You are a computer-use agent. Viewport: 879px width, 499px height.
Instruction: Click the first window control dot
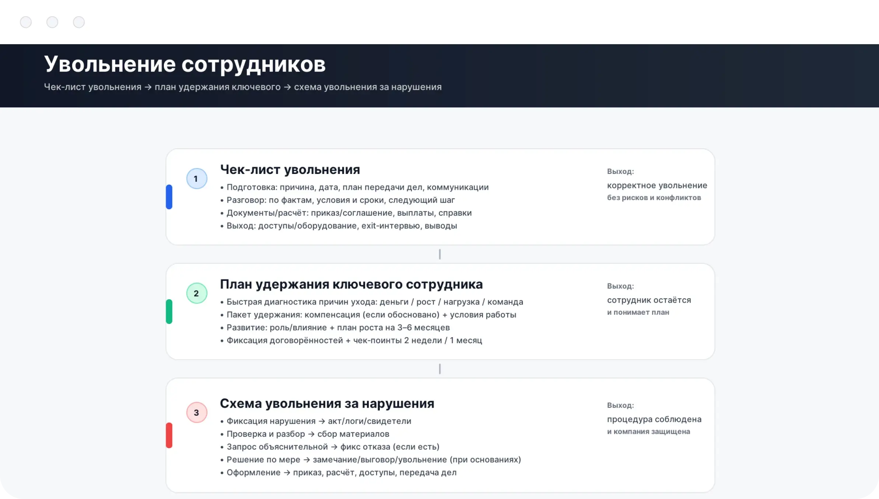[x=26, y=22]
